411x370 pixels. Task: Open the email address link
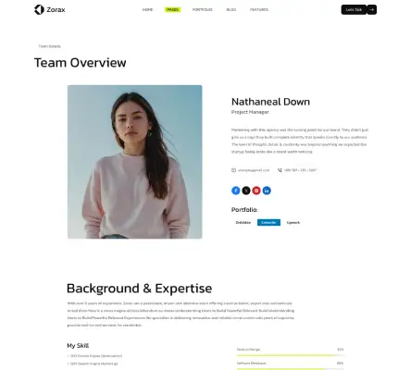254,170
